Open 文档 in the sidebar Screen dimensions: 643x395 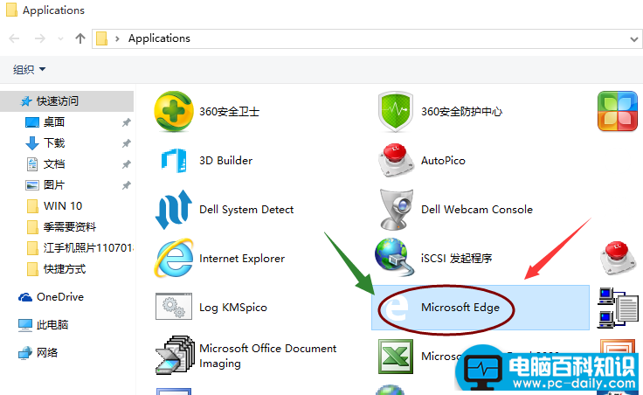tap(53, 164)
